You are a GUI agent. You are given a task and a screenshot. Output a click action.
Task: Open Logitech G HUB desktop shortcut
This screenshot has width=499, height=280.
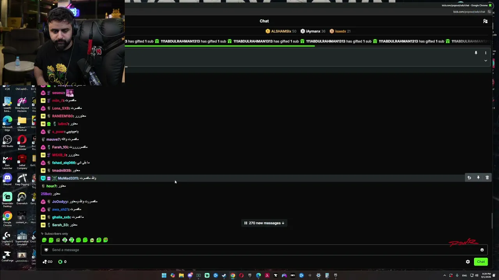pos(7,239)
